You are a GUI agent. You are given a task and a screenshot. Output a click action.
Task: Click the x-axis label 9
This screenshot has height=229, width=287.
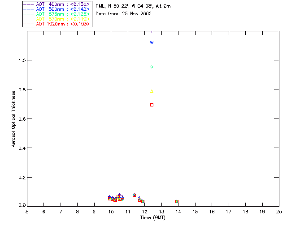tap(94, 212)
